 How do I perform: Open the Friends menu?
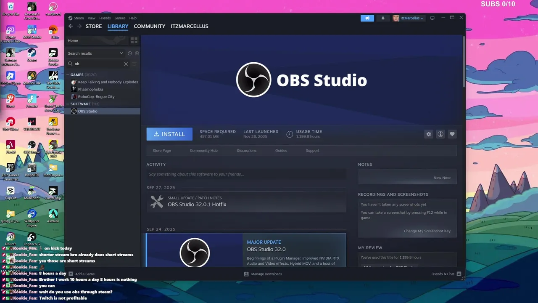pos(105,18)
